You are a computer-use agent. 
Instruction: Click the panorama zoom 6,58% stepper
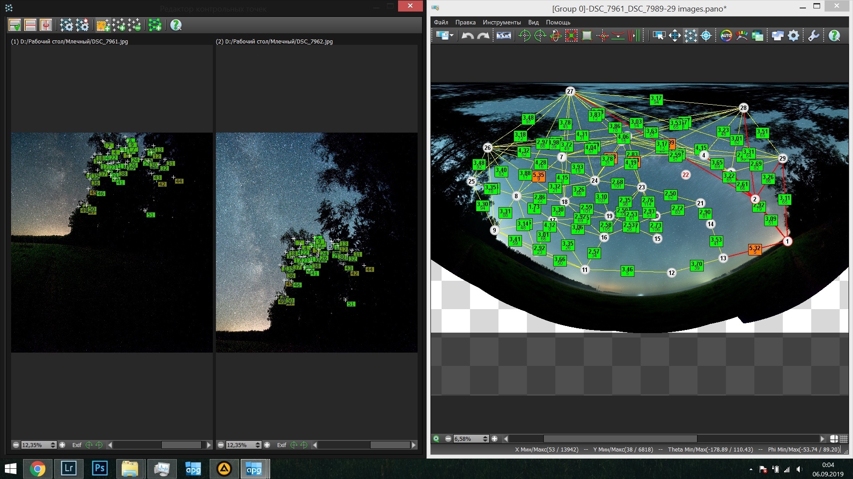(x=485, y=439)
